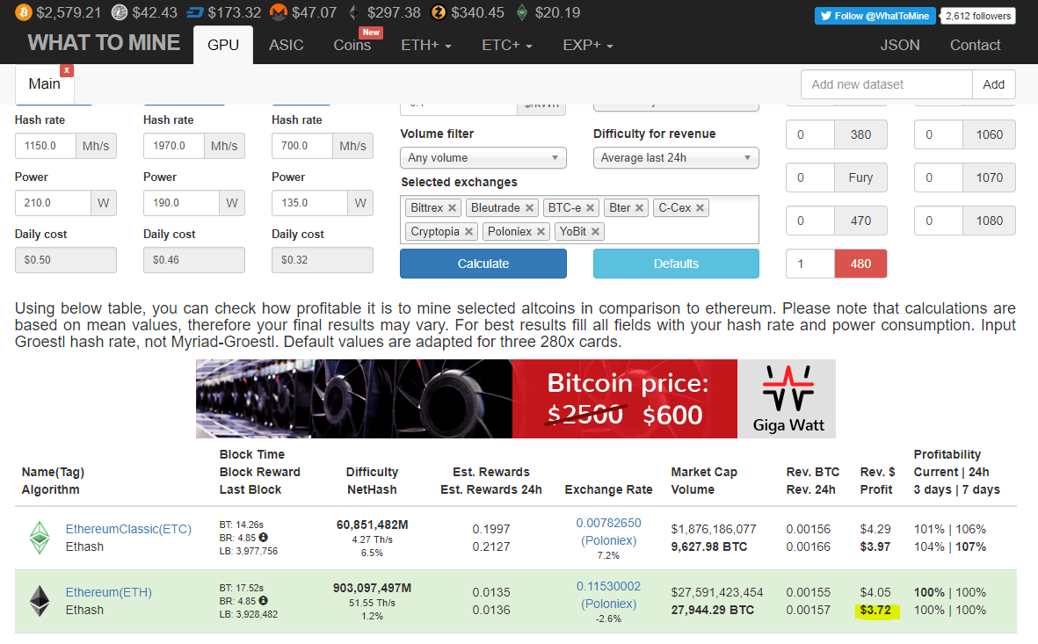This screenshot has width=1038, height=644.
Task: Edit the 1970.0 hash rate field
Action: [x=174, y=146]
